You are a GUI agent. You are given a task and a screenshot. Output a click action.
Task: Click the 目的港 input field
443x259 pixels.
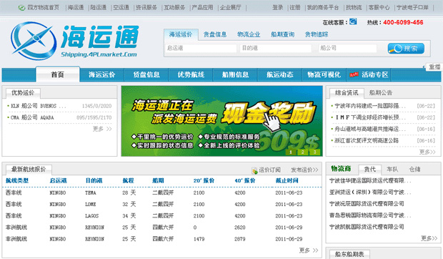coord(276,49)
